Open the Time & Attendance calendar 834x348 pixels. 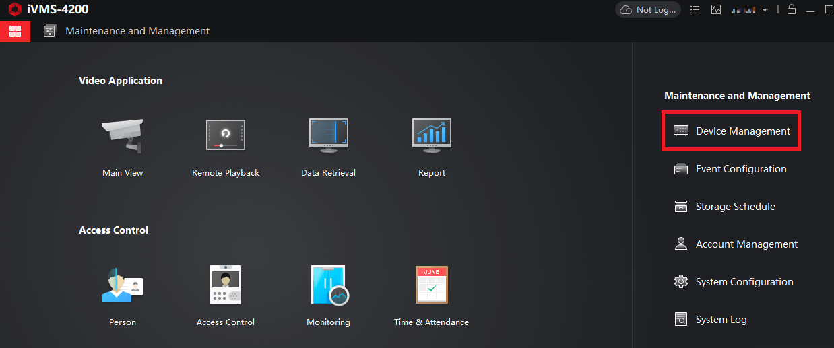pyautogui.click(x=432, y=285)
